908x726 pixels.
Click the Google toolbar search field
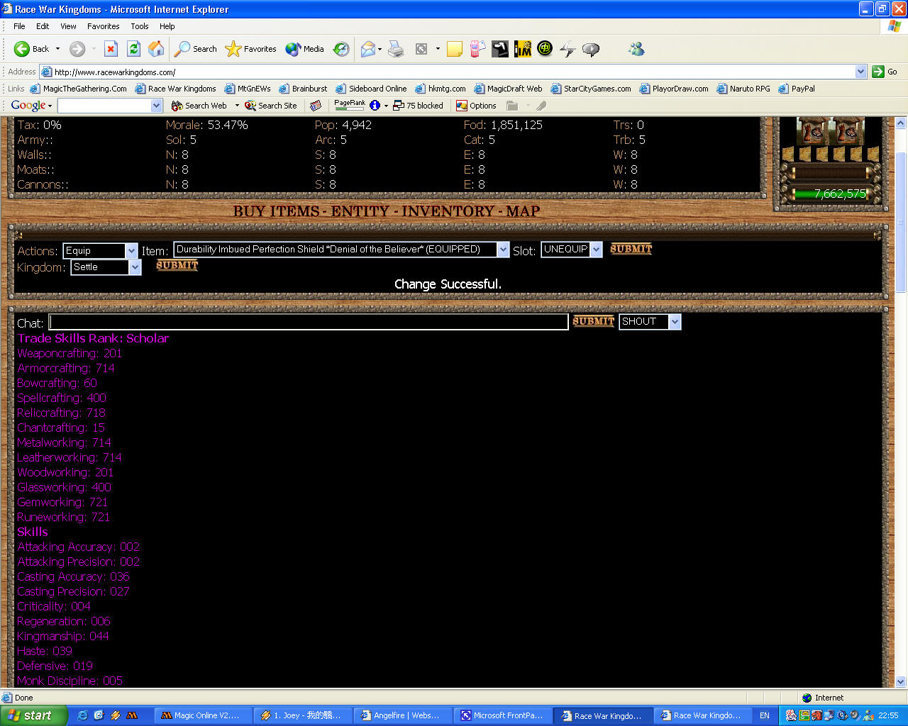pyautogui.click(x=104, y=106)
